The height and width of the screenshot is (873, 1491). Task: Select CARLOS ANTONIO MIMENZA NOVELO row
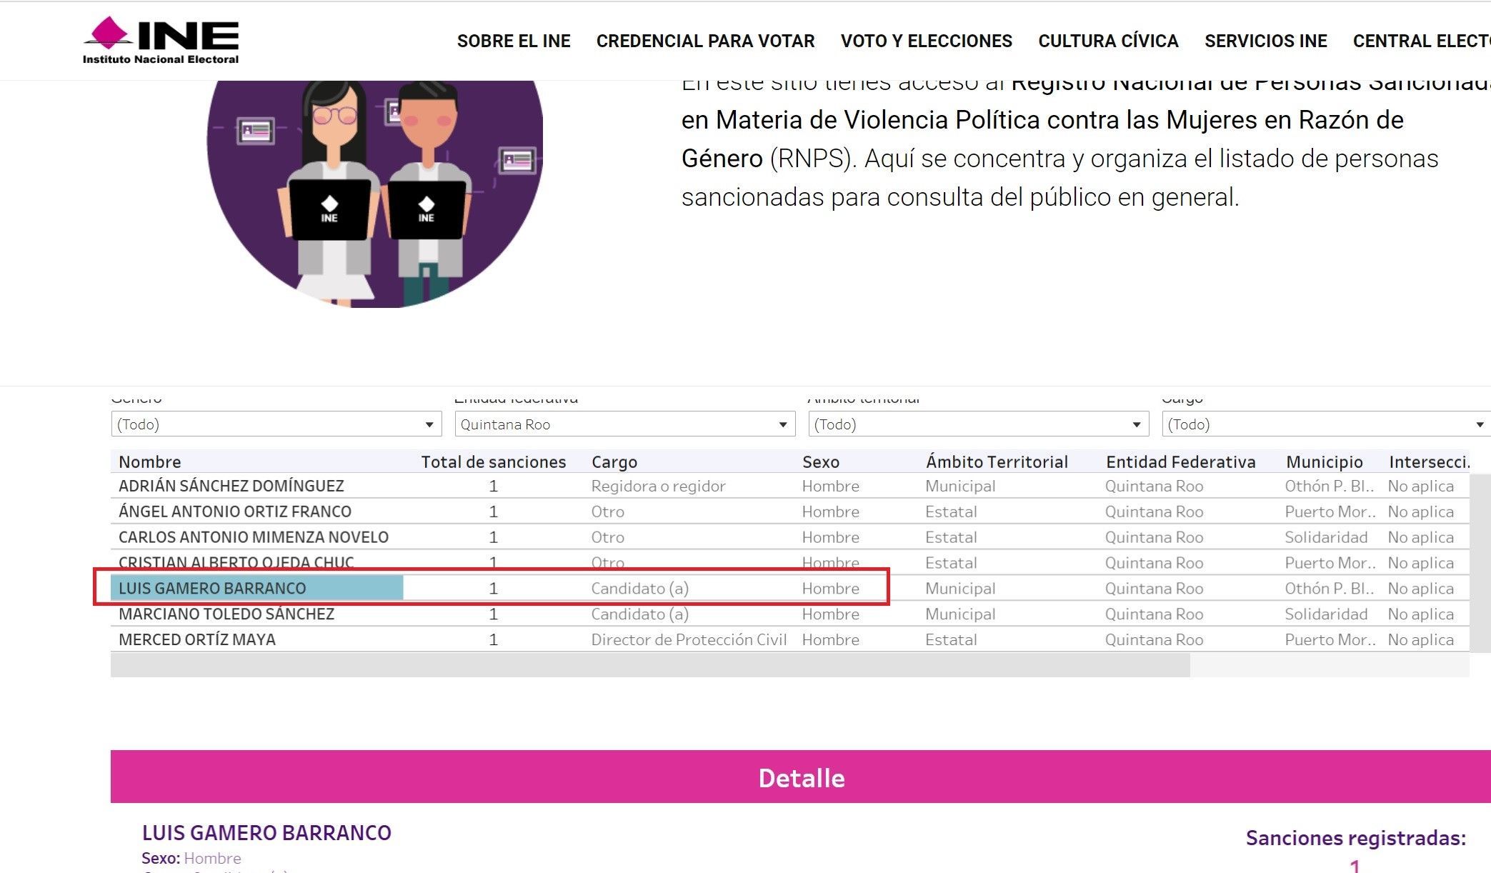(789, 537)
